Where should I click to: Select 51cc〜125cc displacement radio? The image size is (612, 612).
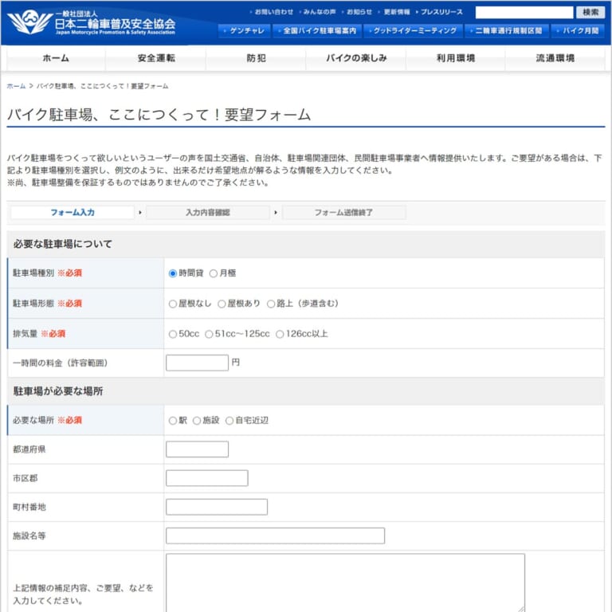point(209,335)
